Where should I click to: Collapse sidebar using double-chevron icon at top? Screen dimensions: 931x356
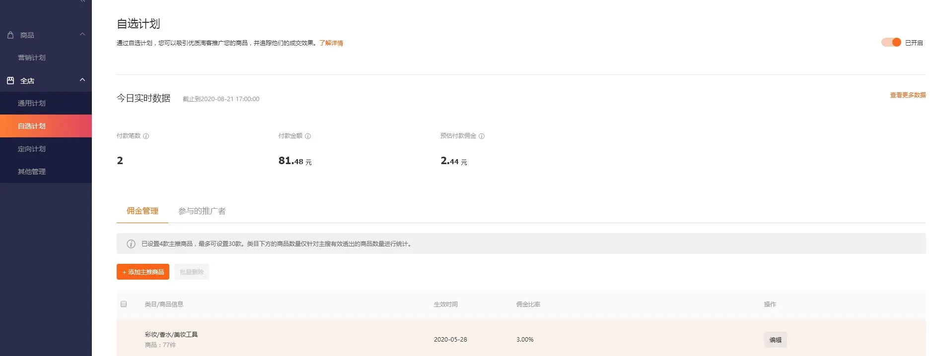click(x=82, y=1)
